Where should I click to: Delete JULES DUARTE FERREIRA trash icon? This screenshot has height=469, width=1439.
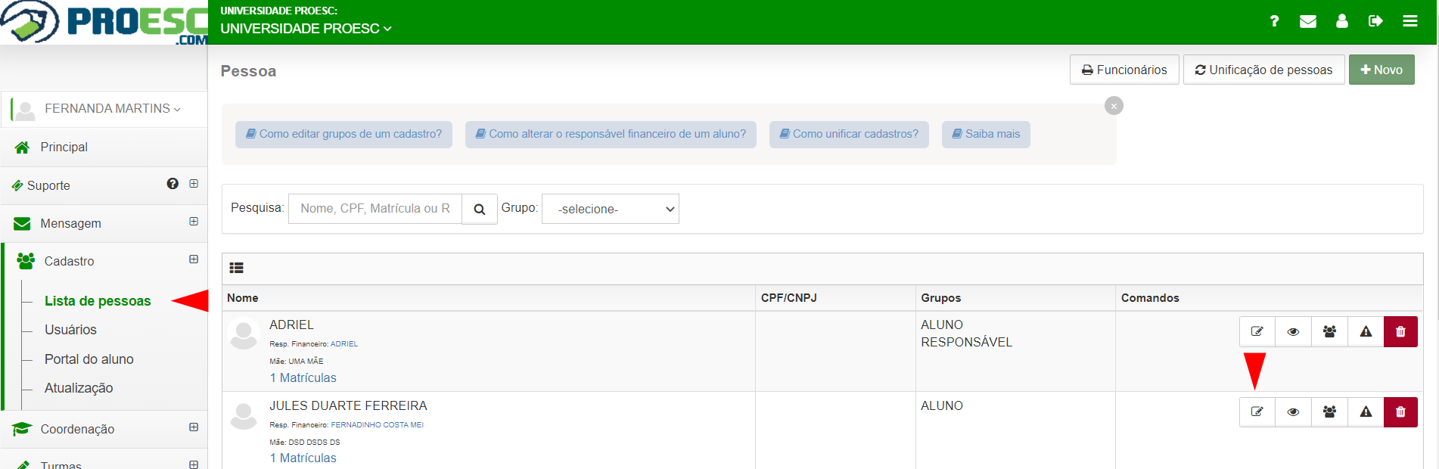pos(1400,412)
